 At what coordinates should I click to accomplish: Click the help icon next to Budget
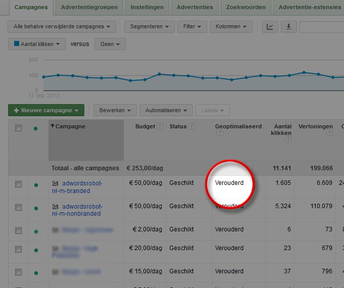[160, 126]
